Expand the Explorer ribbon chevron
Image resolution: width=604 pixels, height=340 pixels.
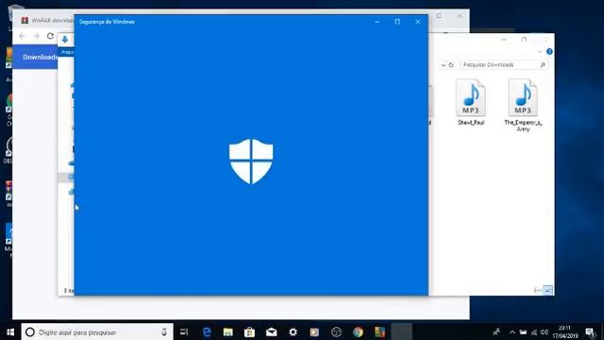[540, 51]
